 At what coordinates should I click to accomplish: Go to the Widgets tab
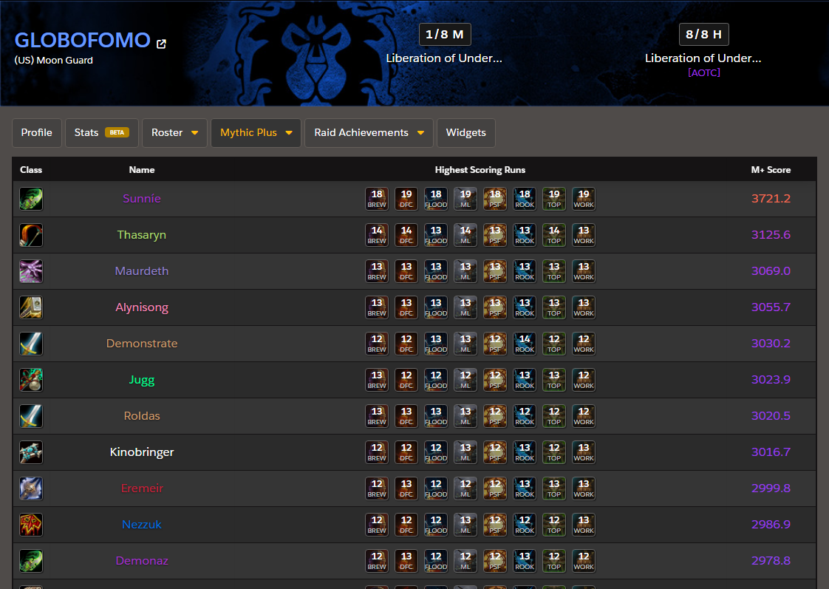point(465,133)
